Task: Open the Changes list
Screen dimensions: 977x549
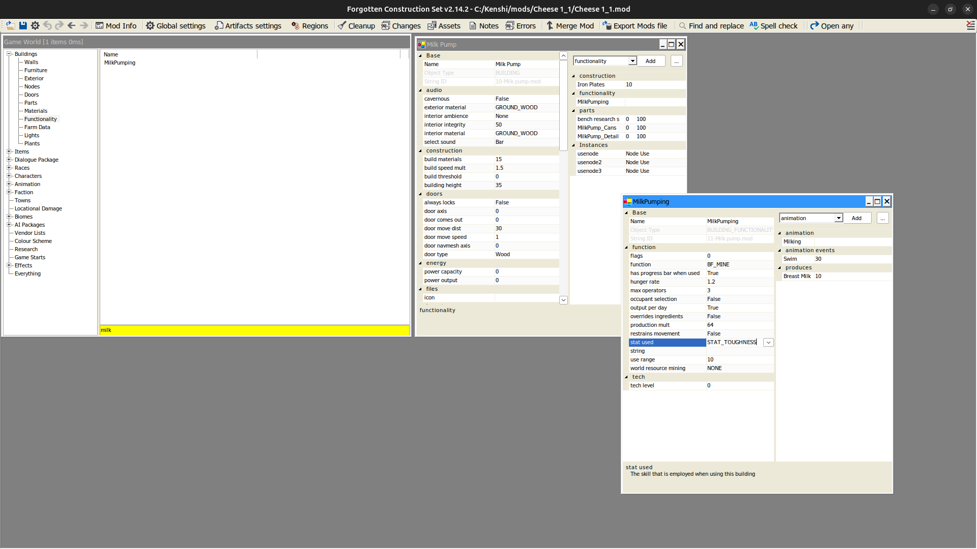Action: [x=401, y=25]
